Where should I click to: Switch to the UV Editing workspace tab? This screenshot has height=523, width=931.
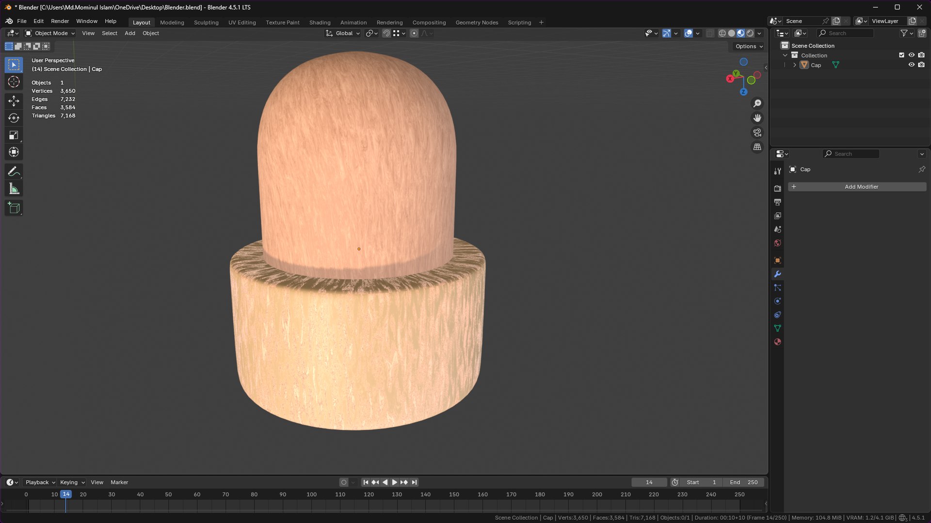242,22
